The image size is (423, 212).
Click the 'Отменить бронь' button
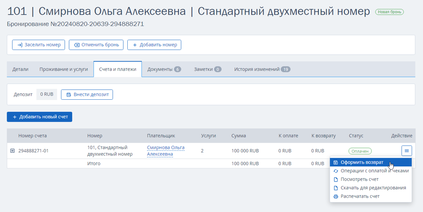(96, 45)
